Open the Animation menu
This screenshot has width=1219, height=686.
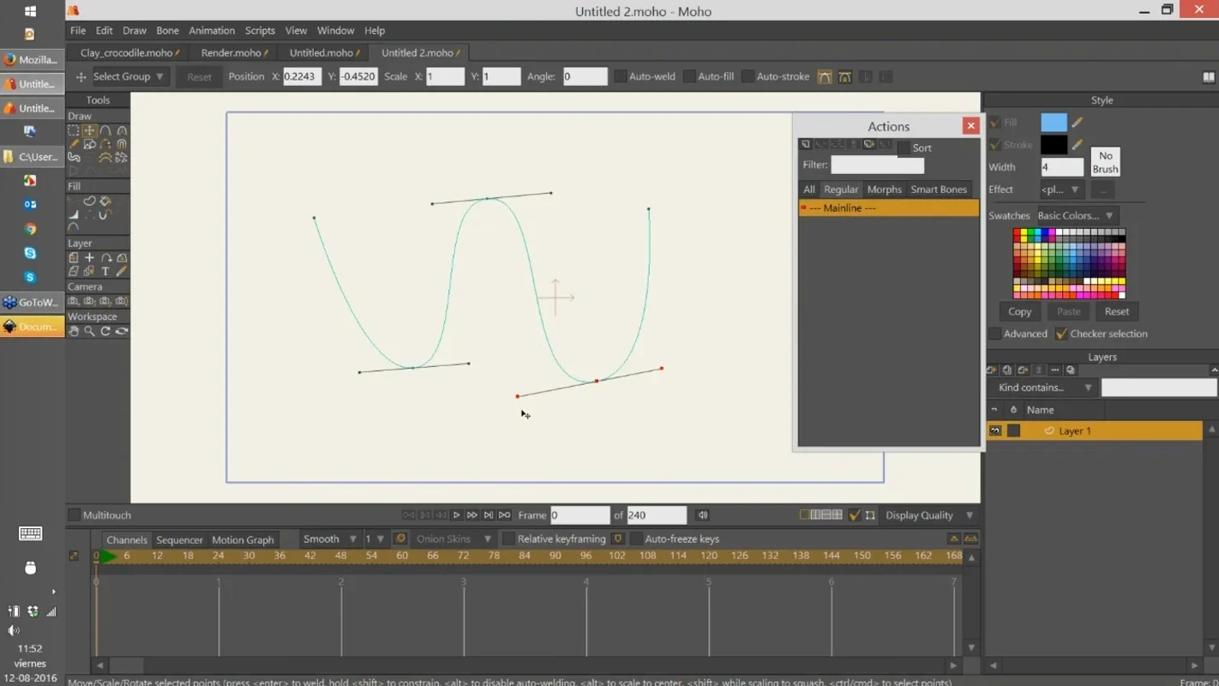pos(212,30)
